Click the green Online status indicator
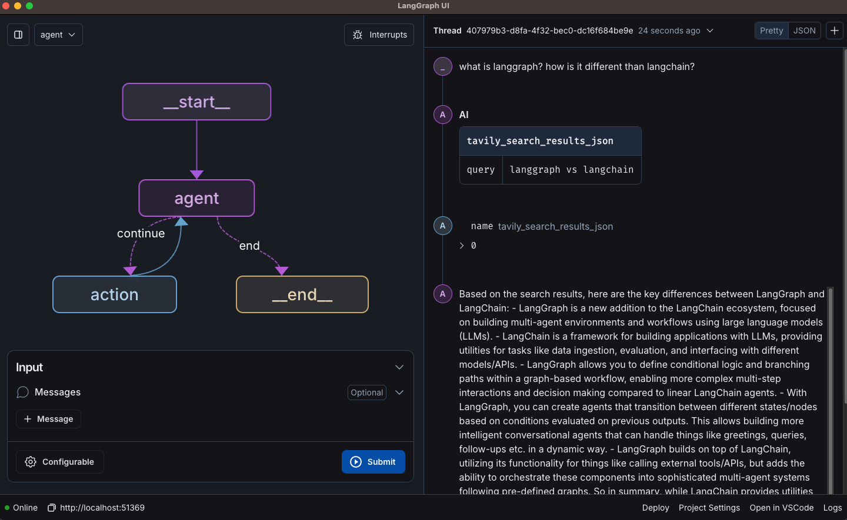This screenshot has width=847, height=520. (6, 508)
